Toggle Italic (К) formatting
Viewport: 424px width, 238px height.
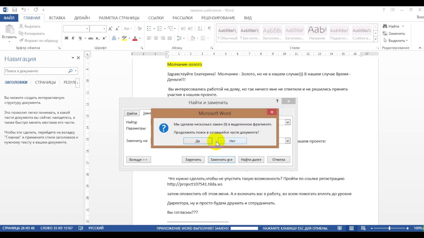(73, 38)
